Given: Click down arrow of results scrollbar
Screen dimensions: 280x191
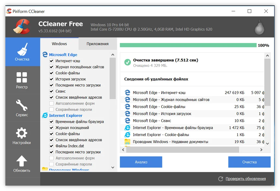Looking at the screenshot, I should [x=267, y=144].
